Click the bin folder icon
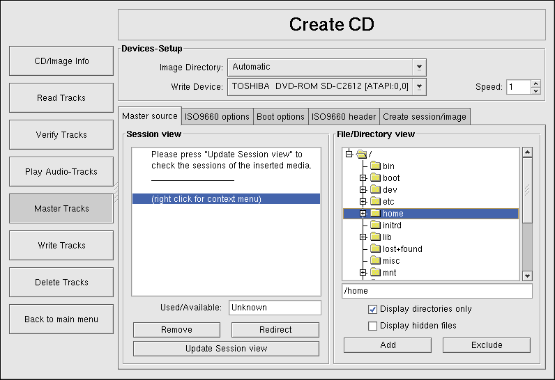The height and width of the screenshot is (380, 555). 375,166
